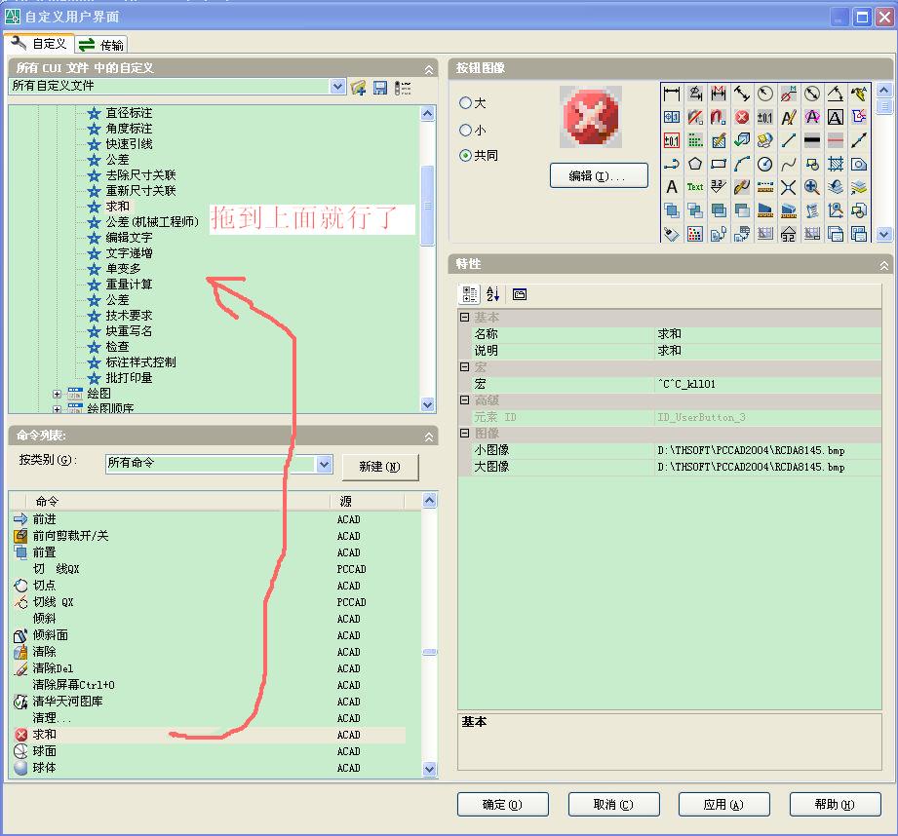Select 清华天河图库 in the command list
898x836 pixels.
pos(209,702)
